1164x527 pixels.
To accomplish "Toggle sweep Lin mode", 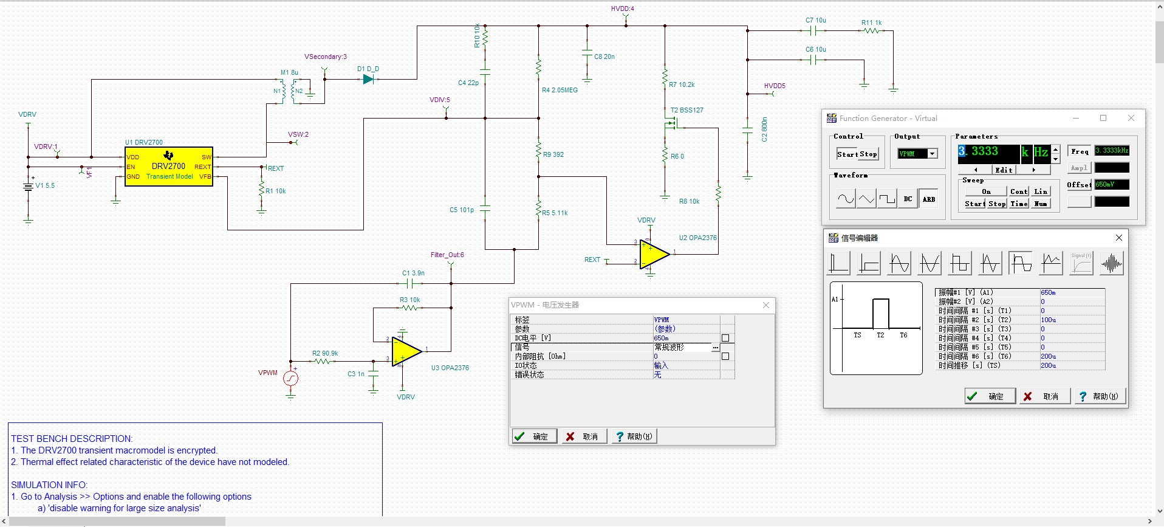I will click(x=1041, y=191).
